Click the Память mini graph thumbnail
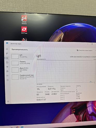Screen dimensions: 96x128 pyautogui.click(x=15, y=63)
